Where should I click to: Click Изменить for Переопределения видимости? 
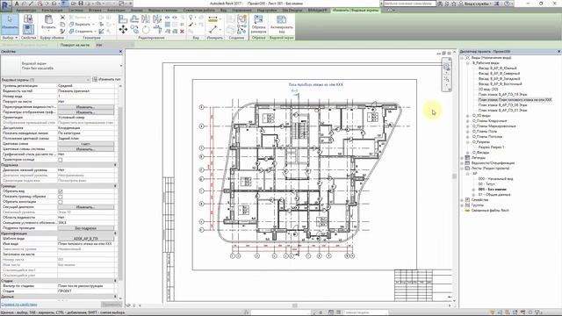[86, 107]
